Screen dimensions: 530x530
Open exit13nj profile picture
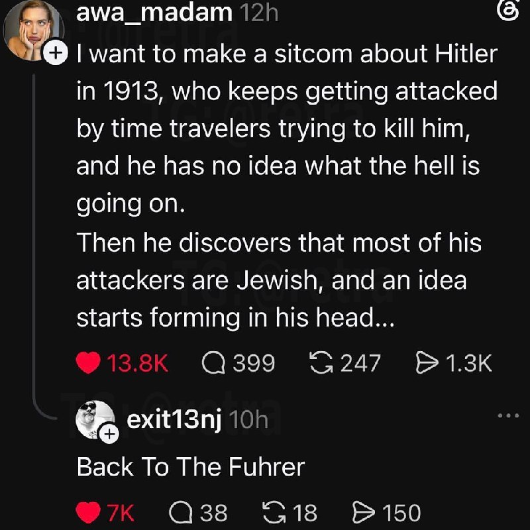[x=95, y=420]
